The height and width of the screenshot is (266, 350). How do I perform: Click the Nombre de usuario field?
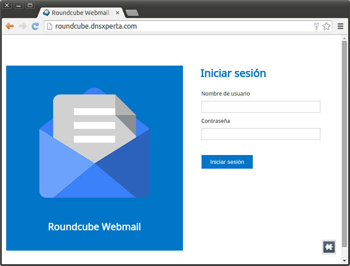click(261, 107)
